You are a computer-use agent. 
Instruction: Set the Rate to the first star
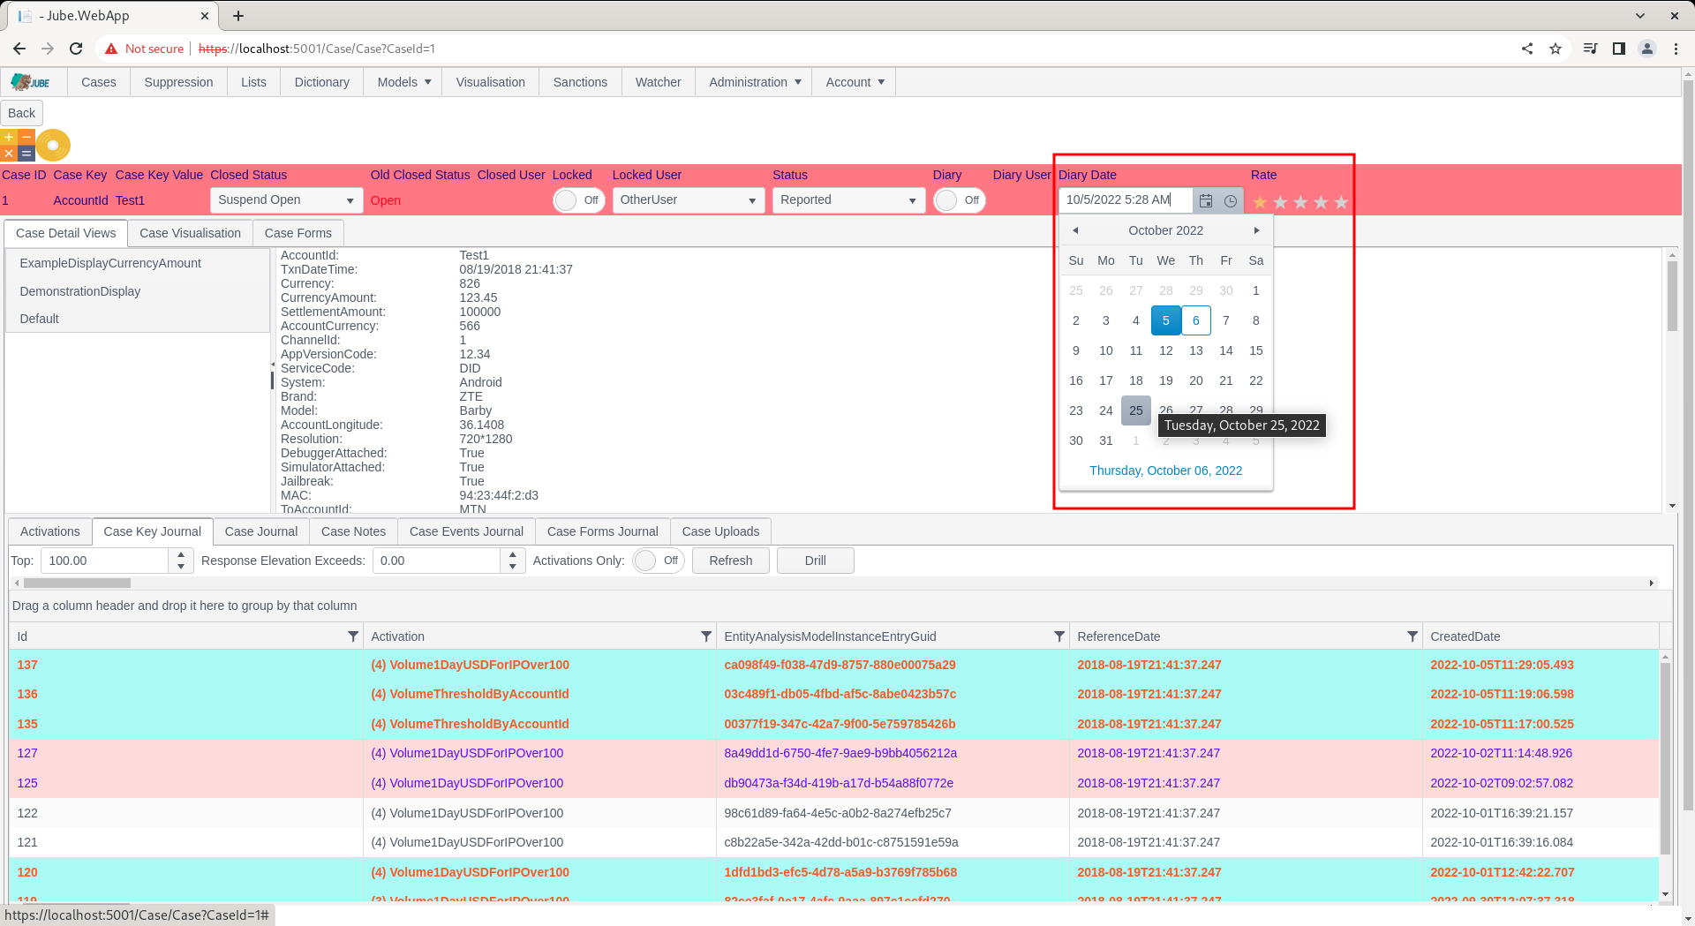1260,202
